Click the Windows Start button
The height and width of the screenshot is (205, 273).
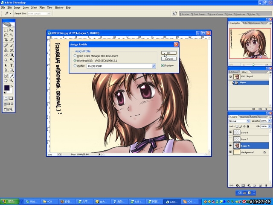9,202
